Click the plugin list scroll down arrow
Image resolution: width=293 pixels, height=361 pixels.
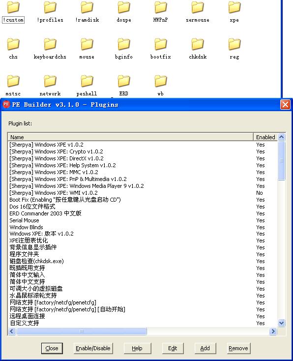[x=282, y=323]
